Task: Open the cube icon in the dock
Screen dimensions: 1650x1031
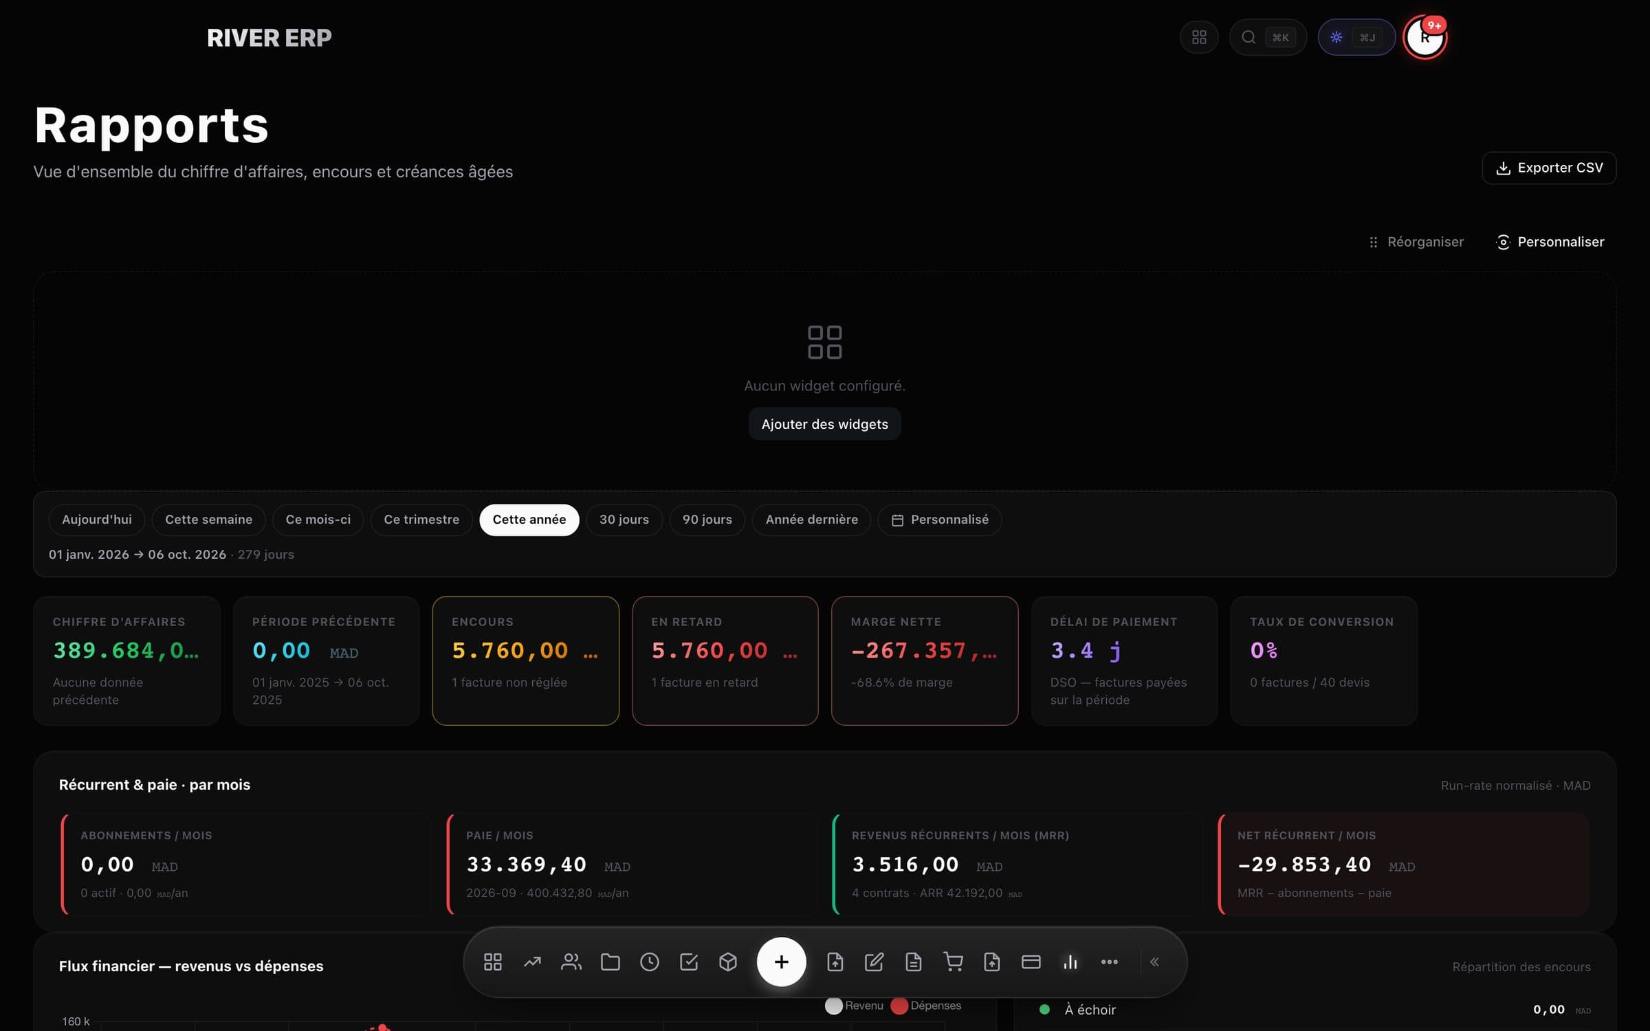Action: 727,962
